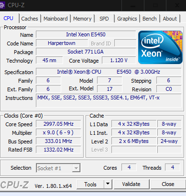Image resolution: width=186 pixels, height=196 pixels.
Task: Click the empty Brand ID field
Action: point(125,43)
